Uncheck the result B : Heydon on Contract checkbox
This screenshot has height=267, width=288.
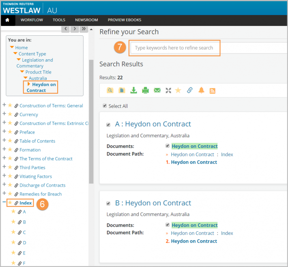[x=108, y=203]
